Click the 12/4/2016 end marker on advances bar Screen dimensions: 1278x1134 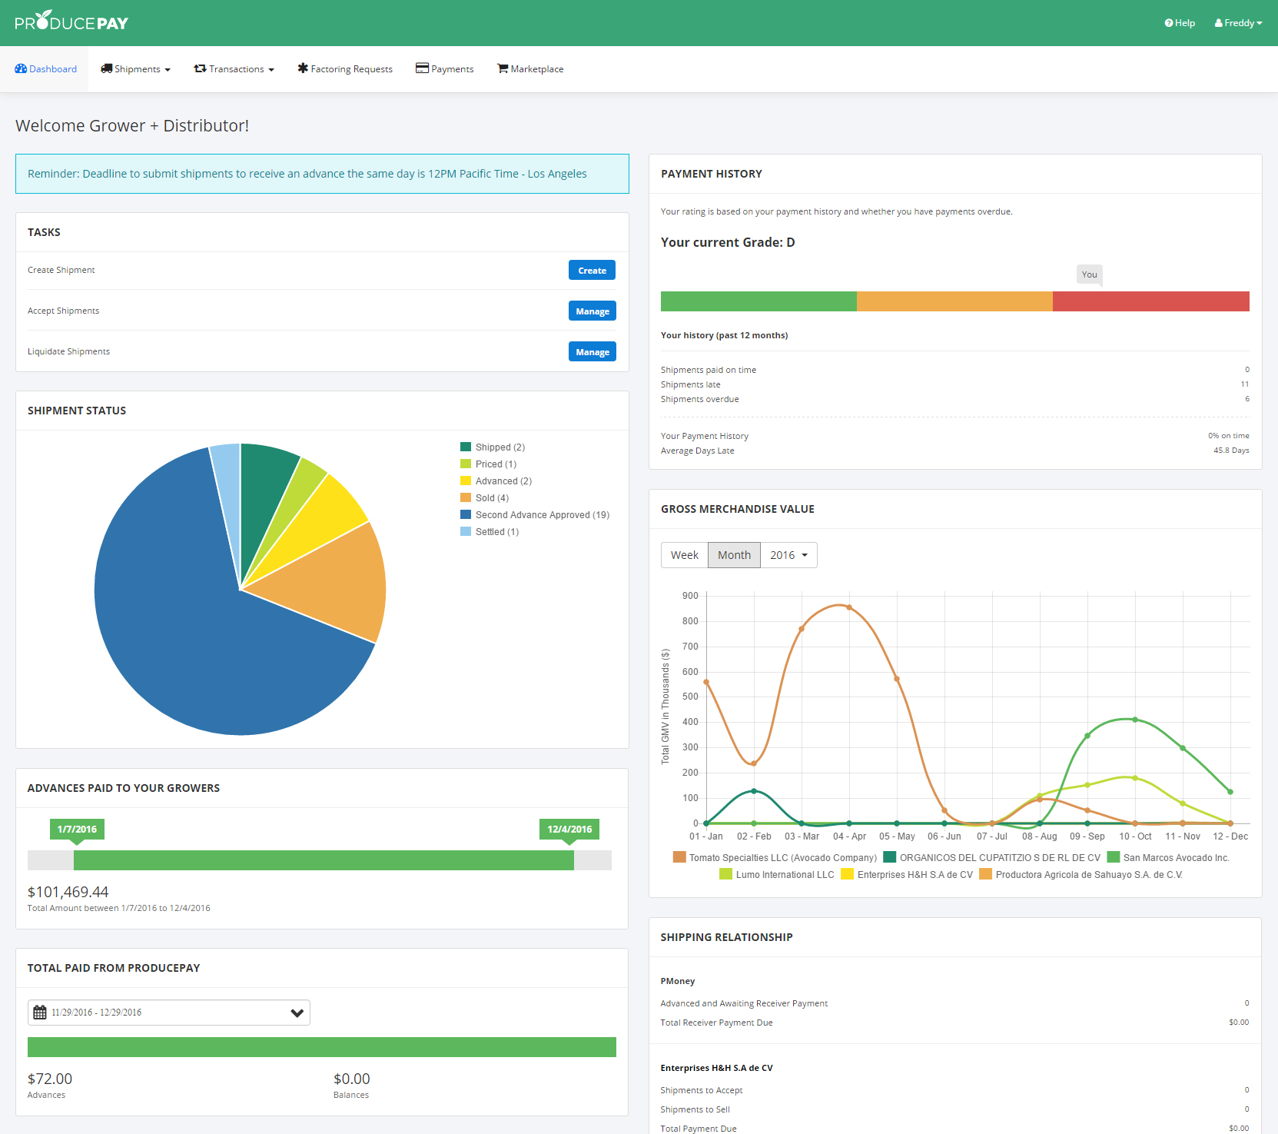569,830
